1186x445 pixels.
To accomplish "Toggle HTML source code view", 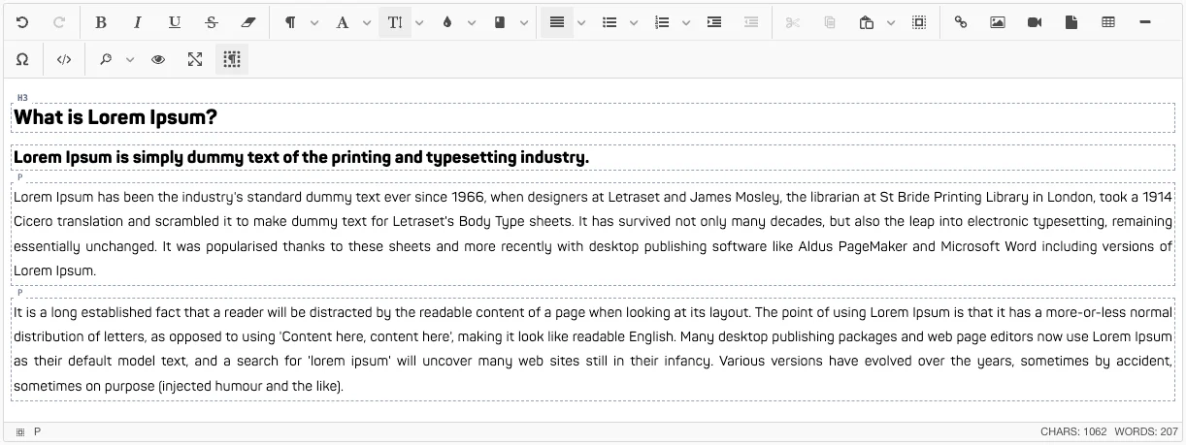I will (x=64, y=59).
